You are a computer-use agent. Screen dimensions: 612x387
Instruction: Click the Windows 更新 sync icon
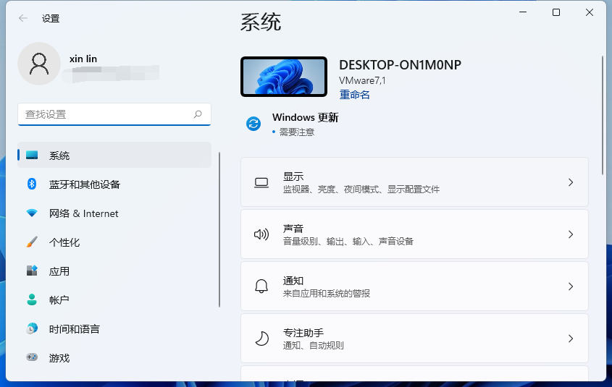pos(253,124)
